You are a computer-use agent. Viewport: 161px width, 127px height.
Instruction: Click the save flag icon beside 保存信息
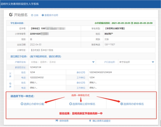click(57, 121)
